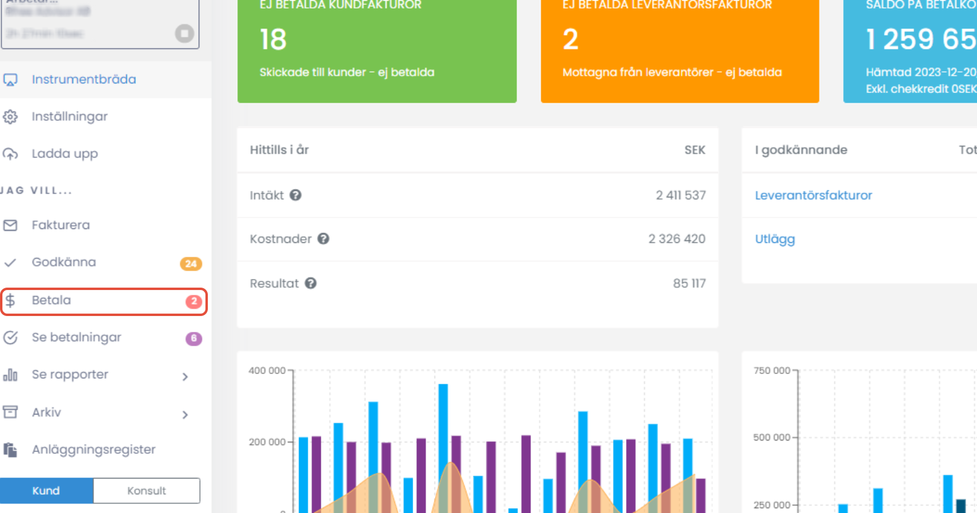Viewport: 977px width, 513px height.
Task: Click the help icon next to Intäkt
Action: pos(295,195)
